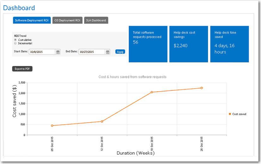Click the chart data point for 05 Oct 2015
This screenshot has height=164, width=261.
point(52,126)
